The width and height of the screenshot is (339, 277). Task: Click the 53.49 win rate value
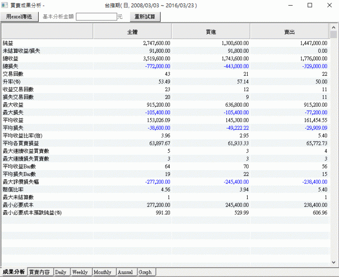pos(164,82)
